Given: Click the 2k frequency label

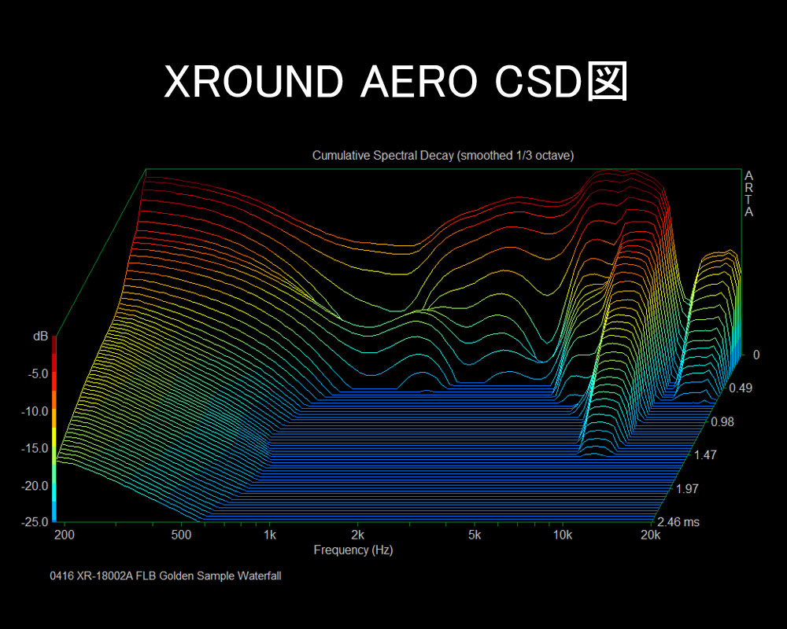Looking at the screenshot, I should pos(357,535).
